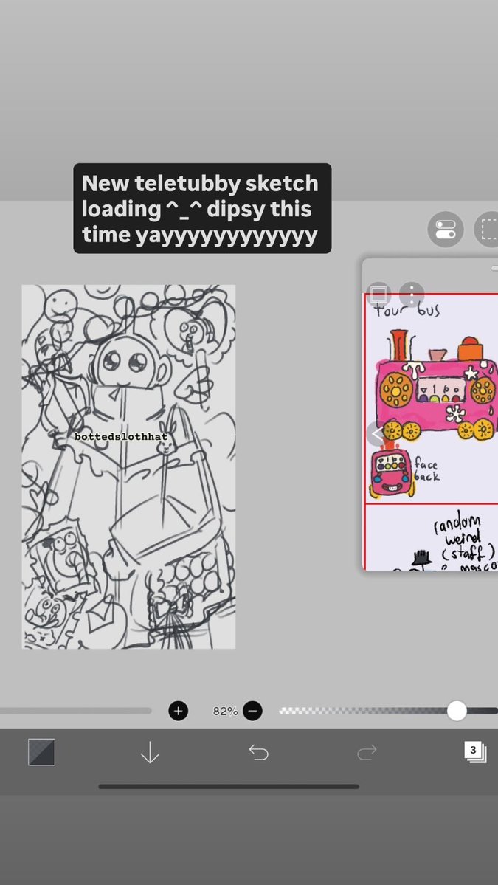
Task: Click 'random weird (staff)' text in reference
Action: pos(464,537)
